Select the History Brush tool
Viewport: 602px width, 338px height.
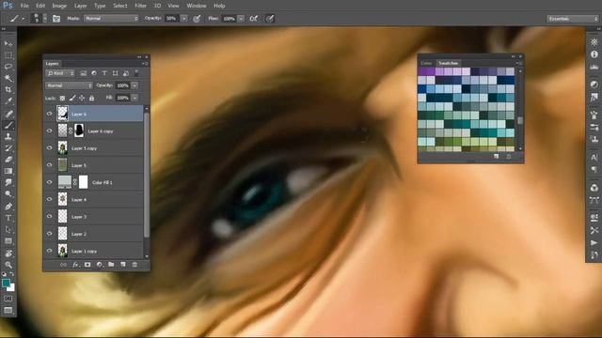click(x=8, y=148)
